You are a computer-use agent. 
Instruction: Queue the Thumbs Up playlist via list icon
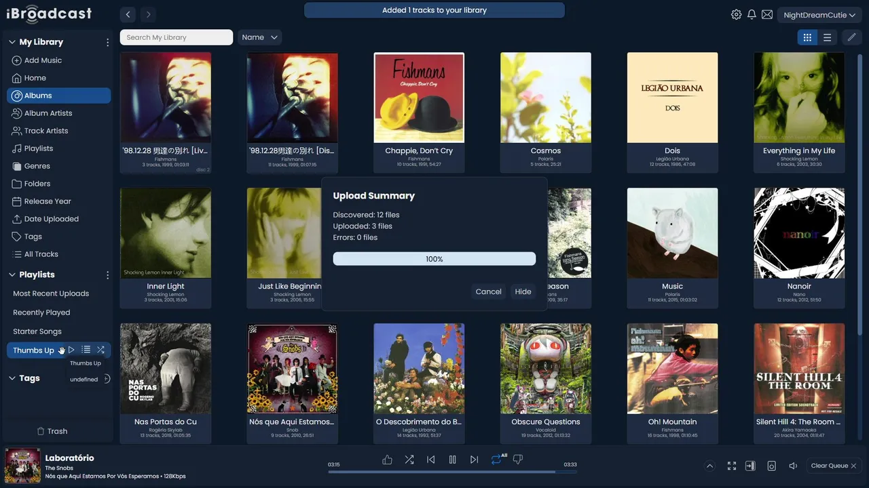86,350
